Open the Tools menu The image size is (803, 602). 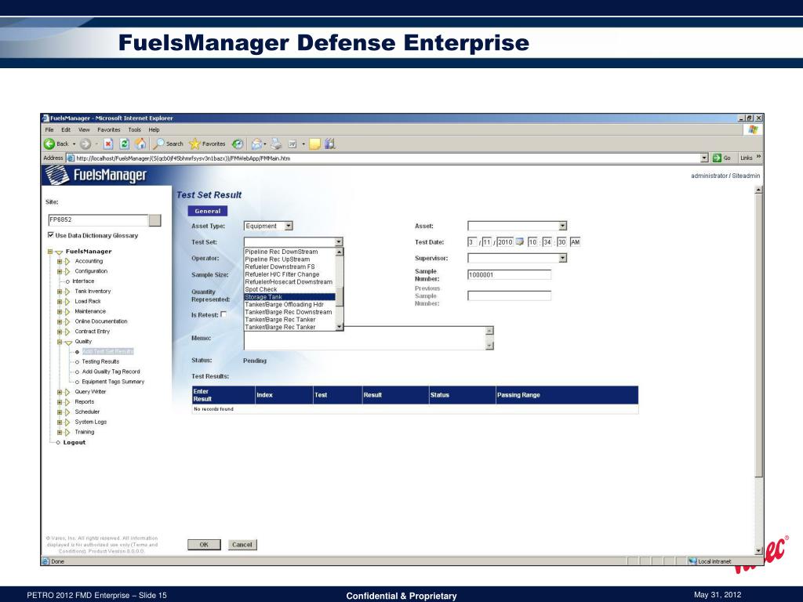click(x=134, y=129)
